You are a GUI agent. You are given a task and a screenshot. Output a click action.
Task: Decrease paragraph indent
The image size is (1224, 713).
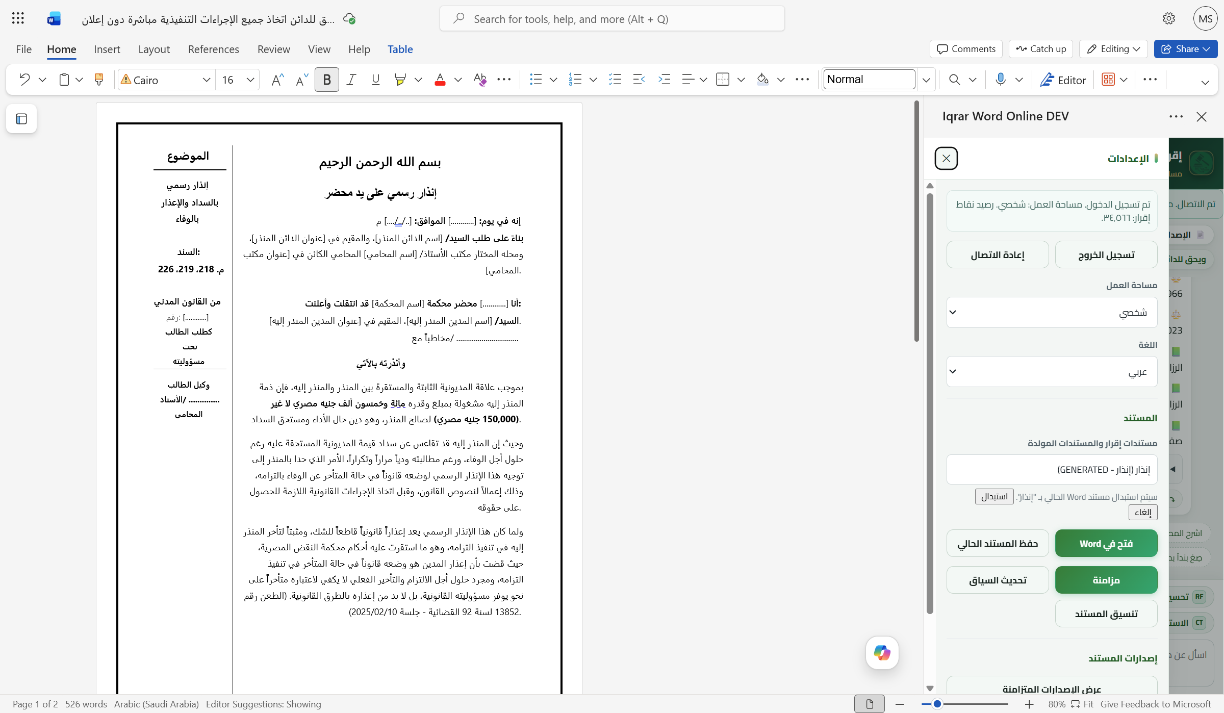(639, 80)
